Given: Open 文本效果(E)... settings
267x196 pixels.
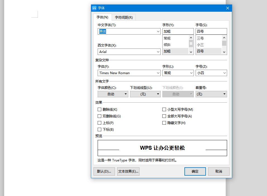Looking at the screenshot, I should 128,171.
